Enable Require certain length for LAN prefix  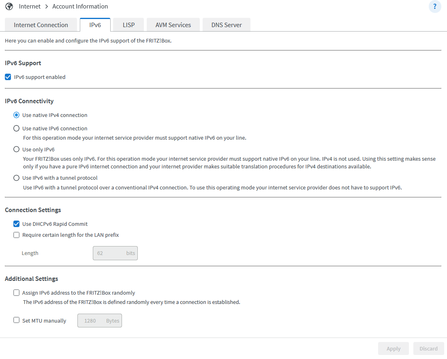click(17, 235)
